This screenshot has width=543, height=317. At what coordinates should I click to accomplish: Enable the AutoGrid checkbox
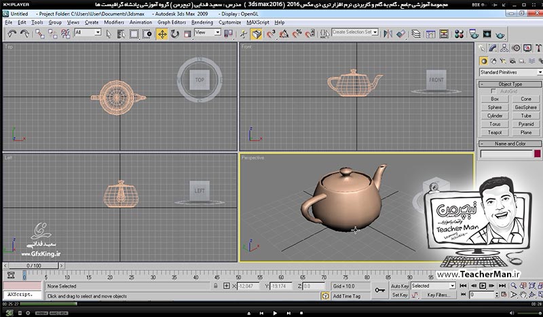coord(493,91)
